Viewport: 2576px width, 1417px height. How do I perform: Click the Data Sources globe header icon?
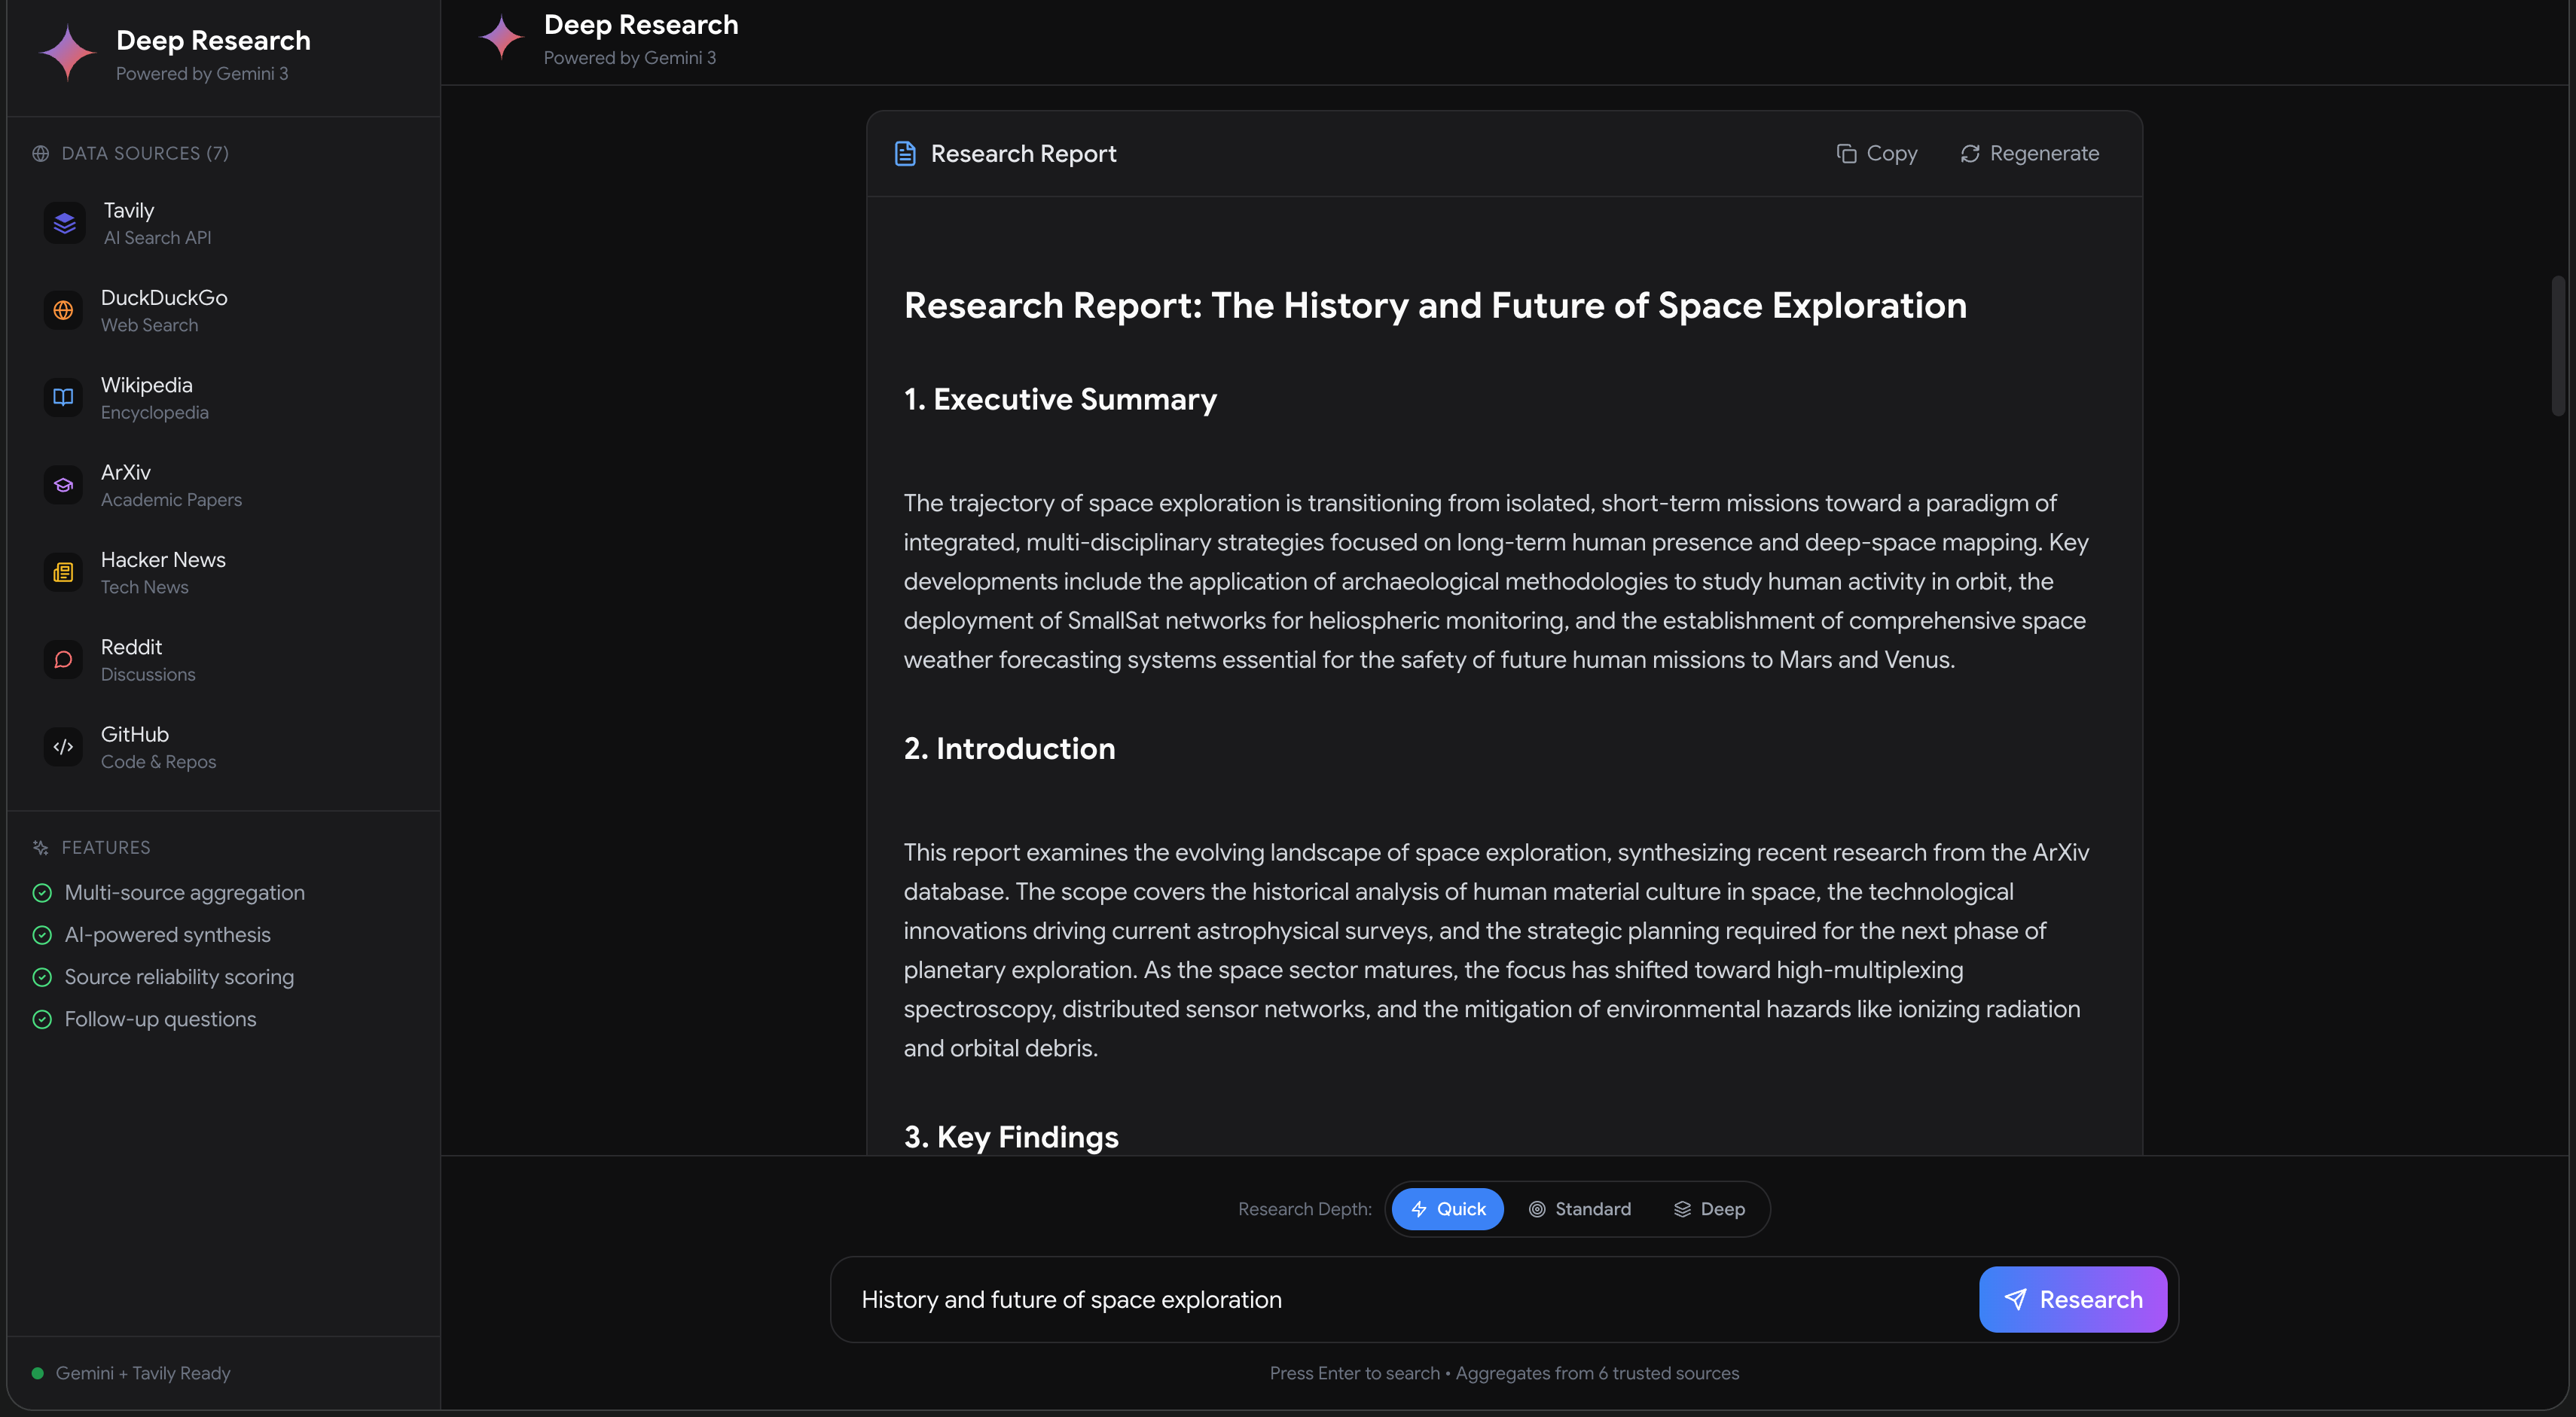(40, 154)
